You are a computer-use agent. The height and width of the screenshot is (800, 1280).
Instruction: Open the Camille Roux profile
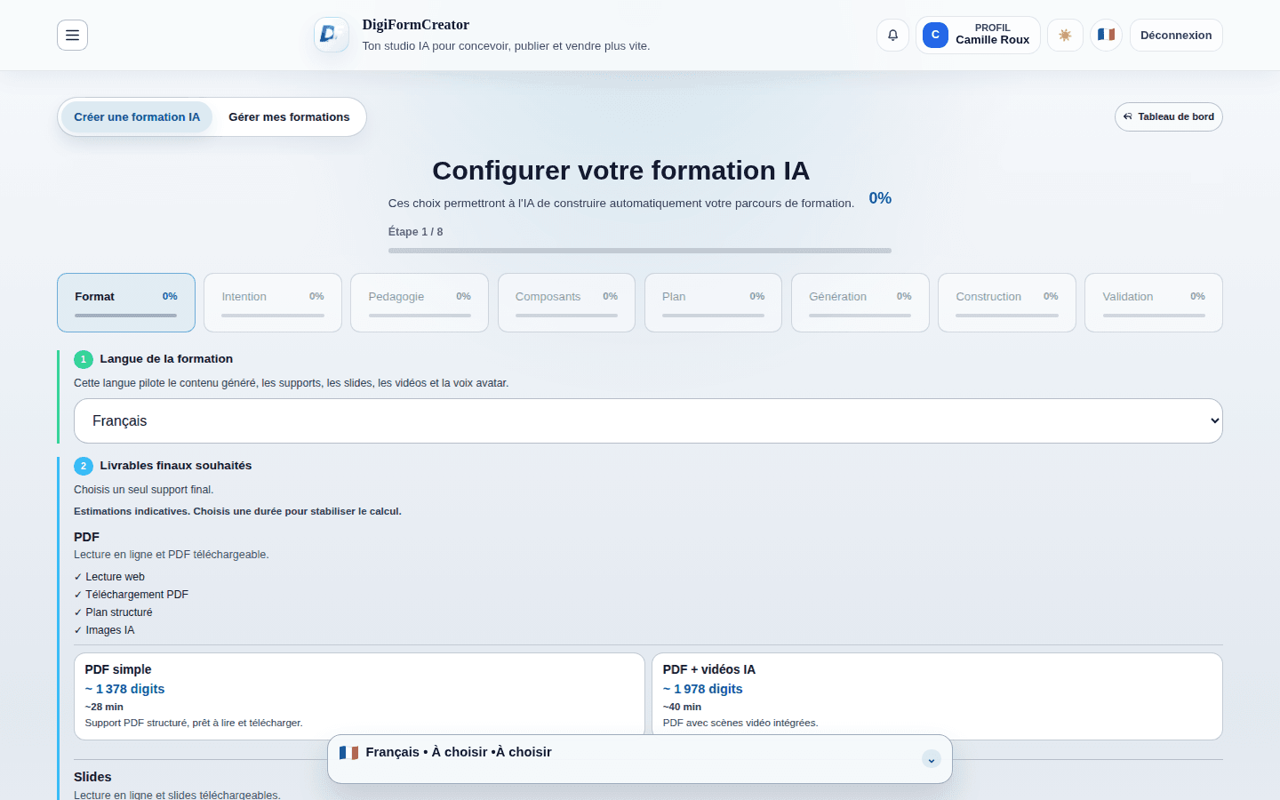pyautogui.click(x=978, y=36)
